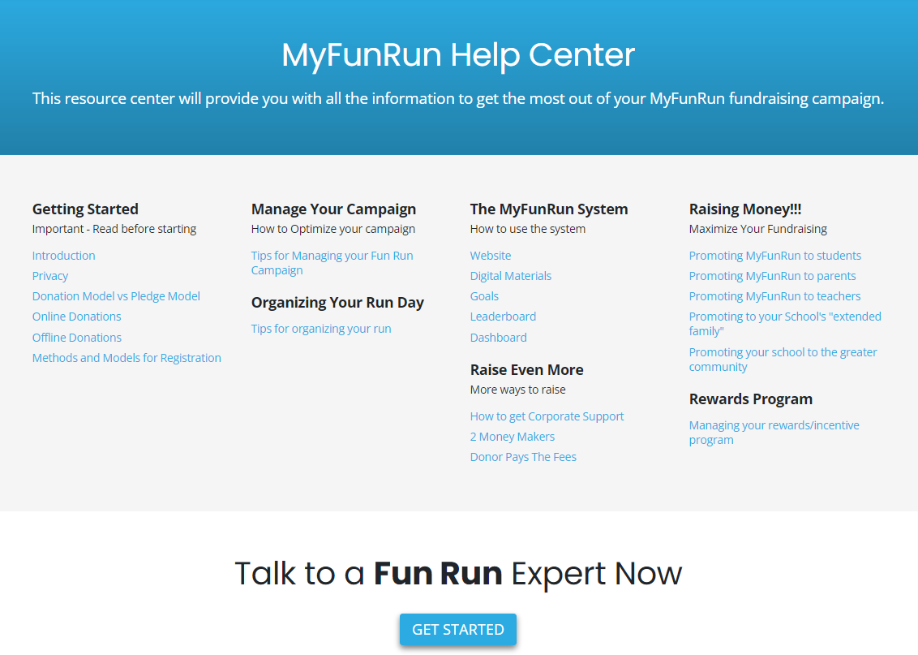Open Managing your rewards/incentive program link

(774, 433)
